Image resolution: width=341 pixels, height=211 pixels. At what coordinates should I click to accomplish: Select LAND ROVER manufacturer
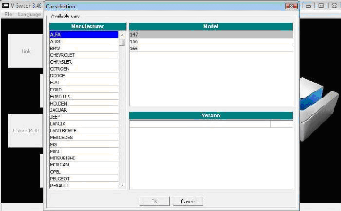click(84, 131)
